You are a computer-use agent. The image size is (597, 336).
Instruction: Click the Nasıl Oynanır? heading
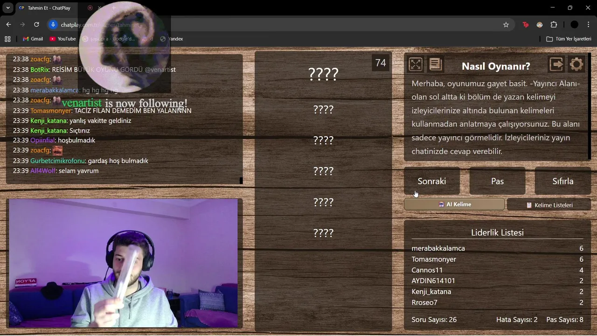[x=496, y=66]
